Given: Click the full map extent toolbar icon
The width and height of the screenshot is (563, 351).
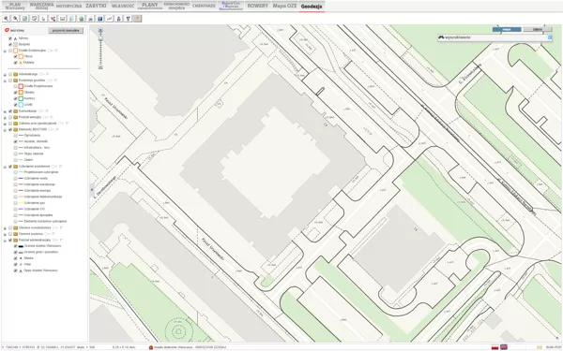Looking at the screenshot, I should coord(24,19).
